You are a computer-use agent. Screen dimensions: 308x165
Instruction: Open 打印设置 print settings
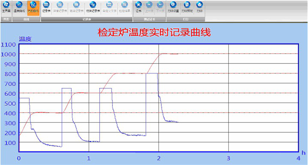click(174, 7)
